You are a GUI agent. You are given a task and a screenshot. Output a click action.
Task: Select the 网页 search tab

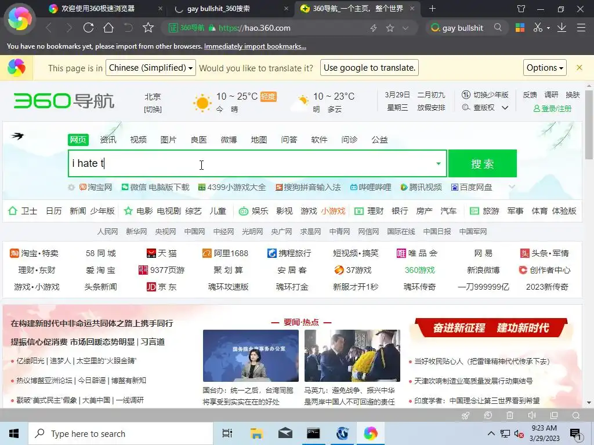pyautogui.click(x=78, y=140)
